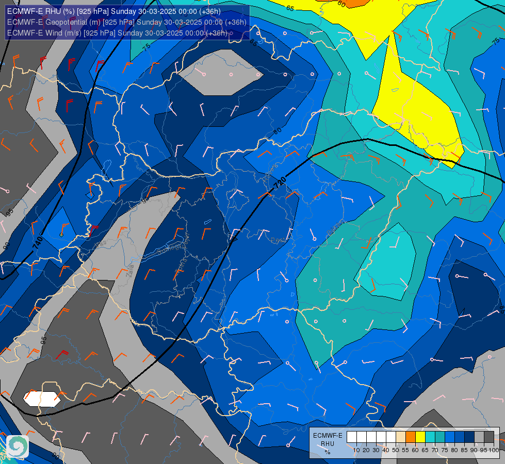Screen dimensions: 505x464
Task: Select the ECMWF-E Geopotential (m) title line
Action: tap(126, 22)
